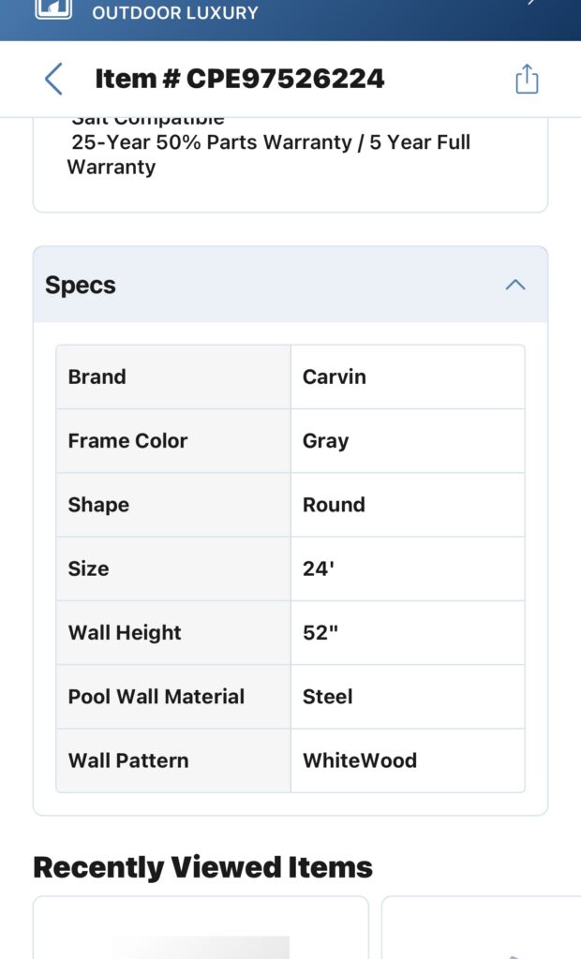Tap the 25-Year Parts Warranty text
Screen dimensions: 581x959
point(269,155)
